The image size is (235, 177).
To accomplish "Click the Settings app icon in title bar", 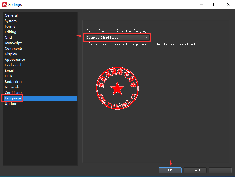I will [5, 4].
